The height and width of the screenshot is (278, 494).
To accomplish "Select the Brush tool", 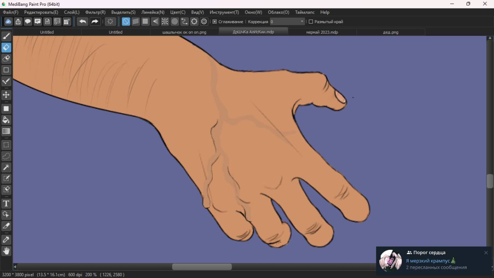I will tap(6, 36).
